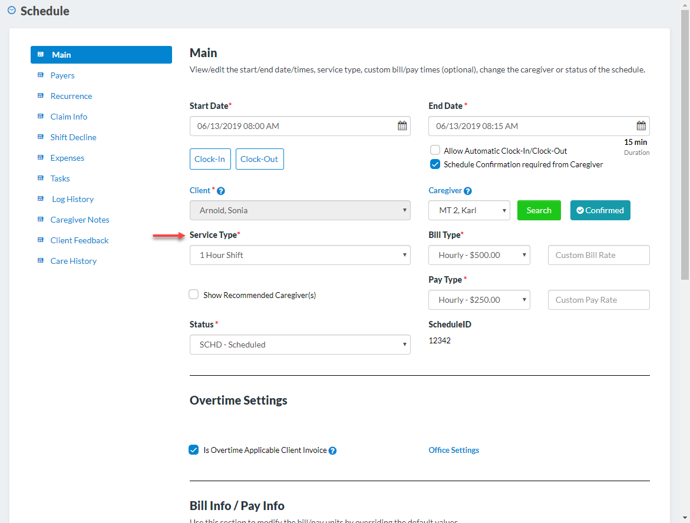Check Show Recommended Caregiver(s) box

(194, 294)
